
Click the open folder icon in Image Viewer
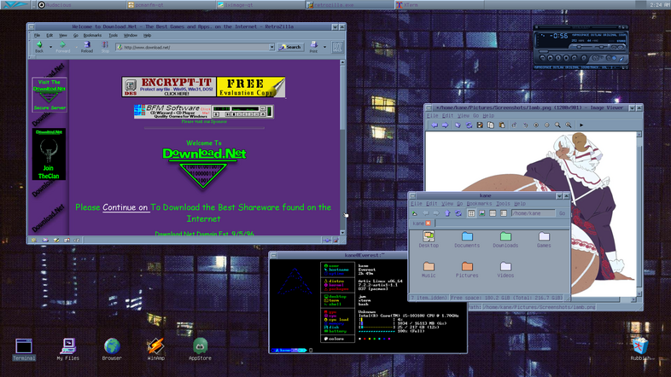click(x=458, y=125)
